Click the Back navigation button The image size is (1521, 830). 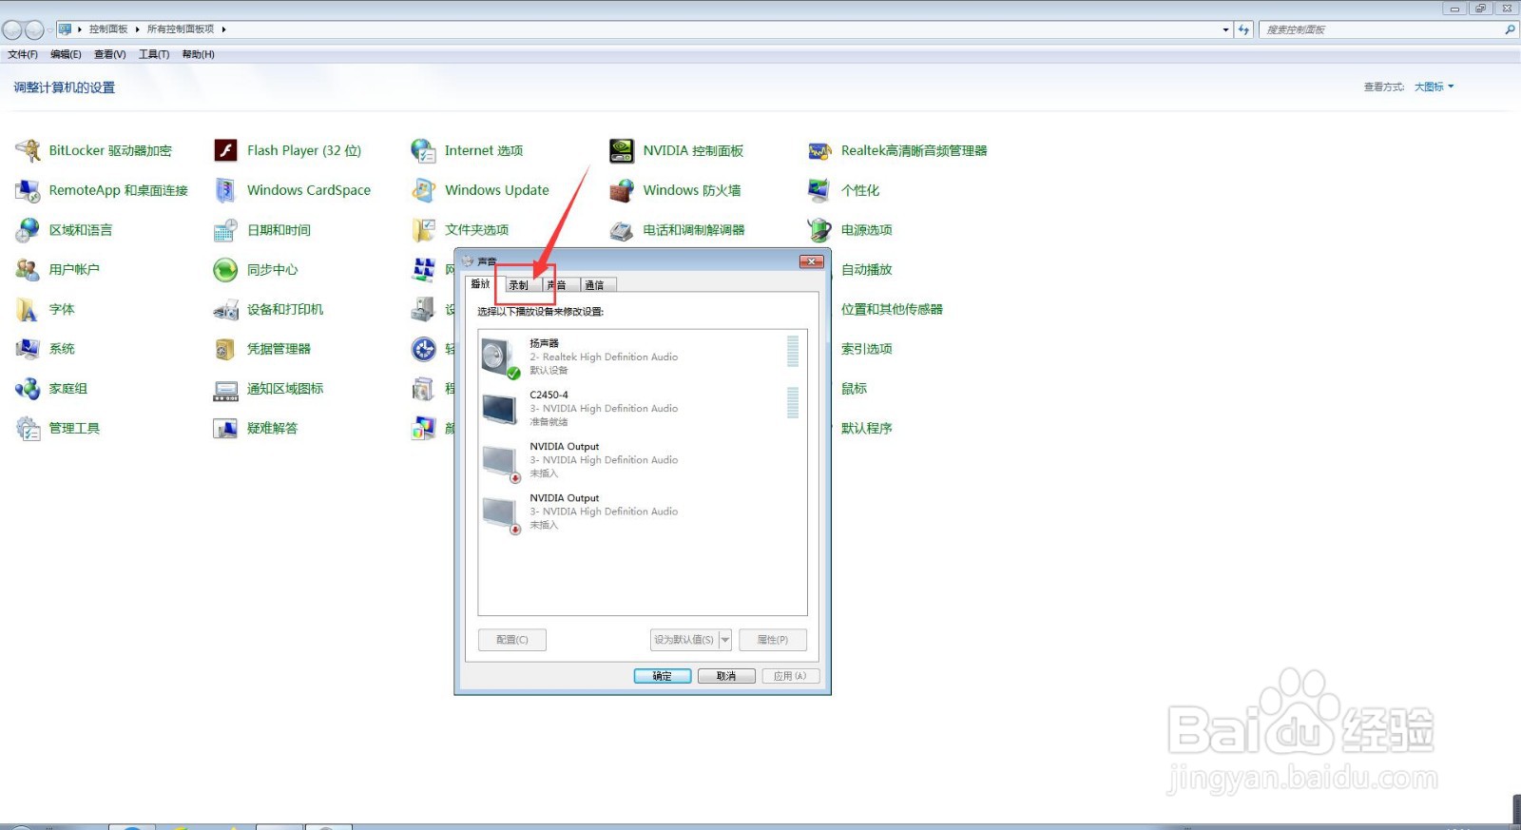12,29
